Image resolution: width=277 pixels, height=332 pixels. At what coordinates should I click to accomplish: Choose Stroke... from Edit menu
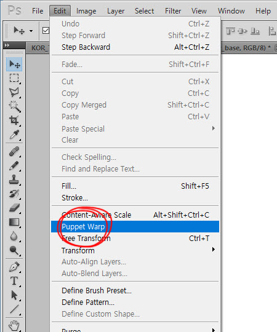(x=135, y=197)
